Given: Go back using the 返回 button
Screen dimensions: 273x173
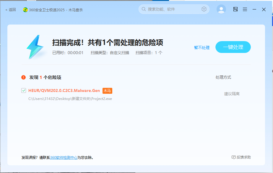Looking at the screenshot, I should pyautogui.click(x=11, y=10).
